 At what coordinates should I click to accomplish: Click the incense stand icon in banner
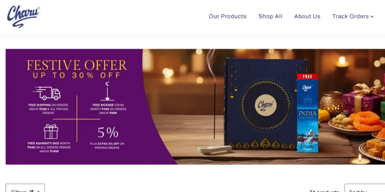pos(107,91)
